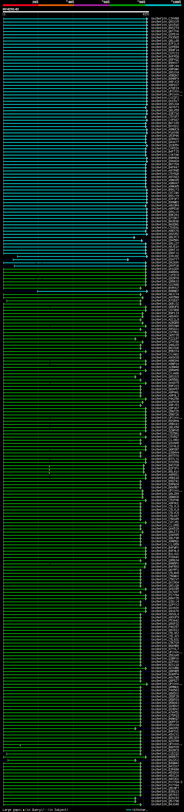Click the =100char. scale legend
This screenshot has width=184, height=812.
click(x=137, y=809)
